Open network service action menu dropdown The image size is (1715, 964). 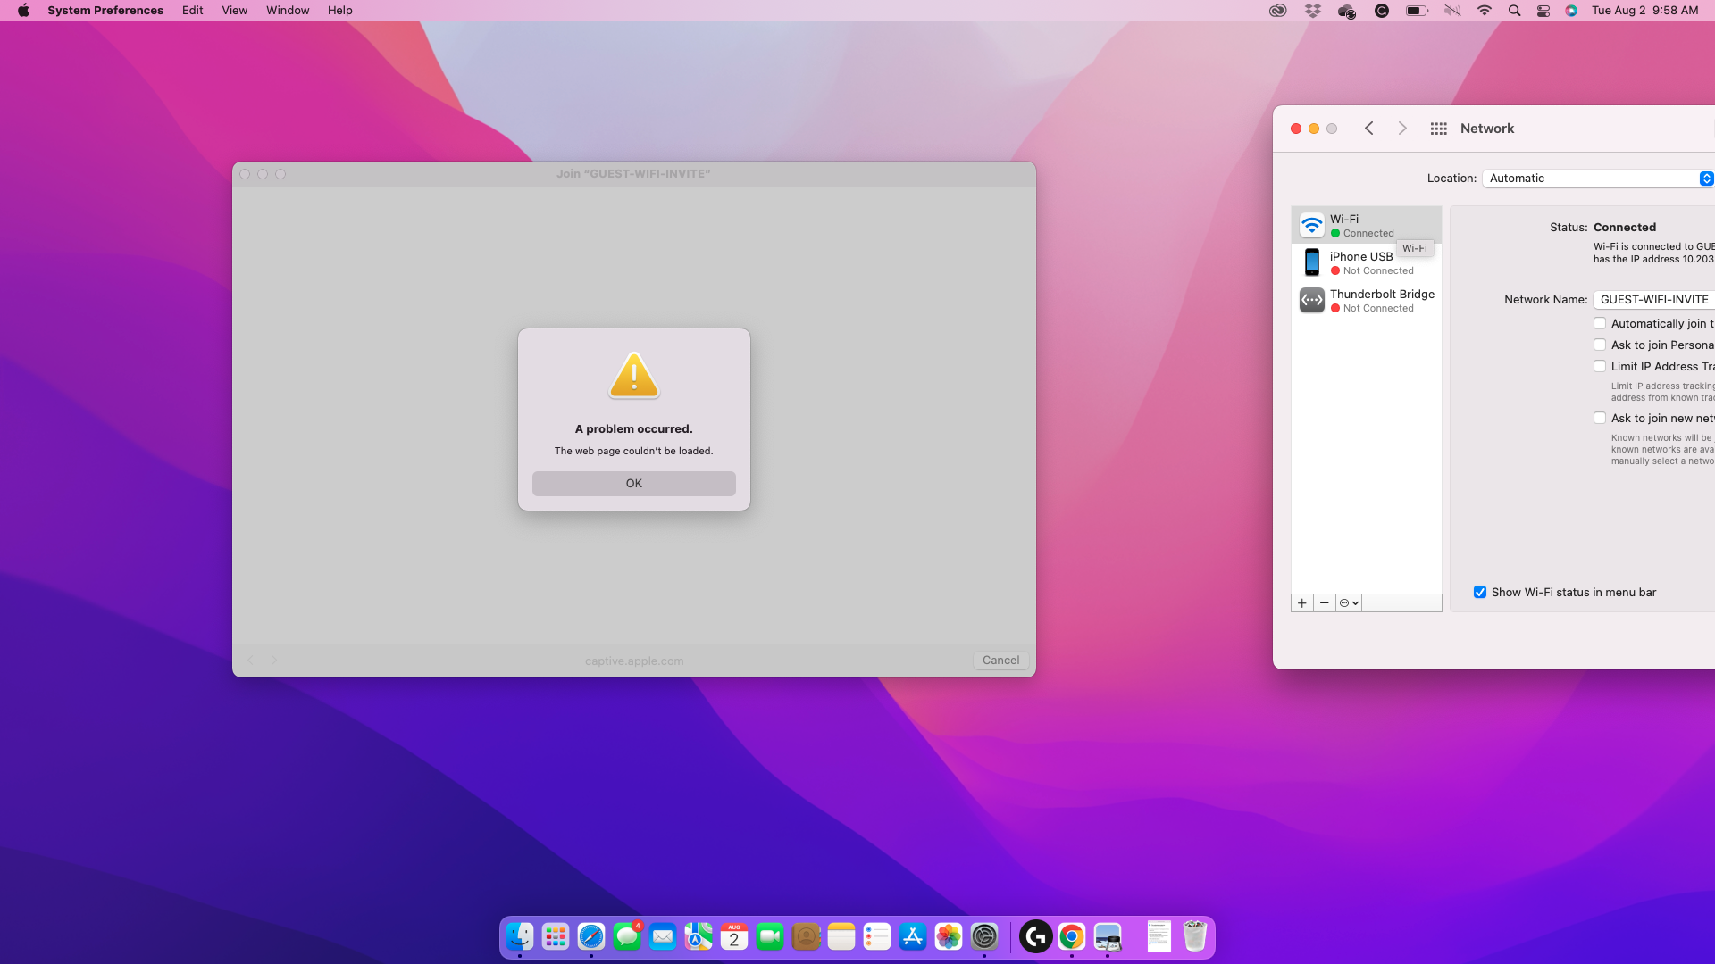1349,603
